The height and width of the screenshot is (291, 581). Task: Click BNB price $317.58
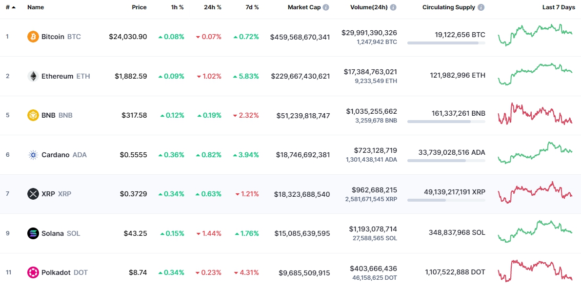pos(134,115)
